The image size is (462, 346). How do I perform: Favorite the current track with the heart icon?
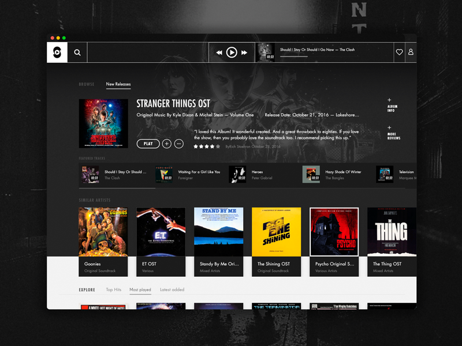coord(399,52)
